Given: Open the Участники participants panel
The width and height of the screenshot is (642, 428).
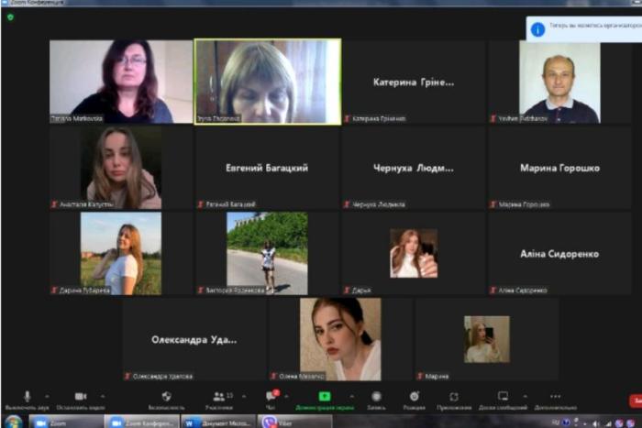Looking at the screenshot, I should tap(219, 397).
